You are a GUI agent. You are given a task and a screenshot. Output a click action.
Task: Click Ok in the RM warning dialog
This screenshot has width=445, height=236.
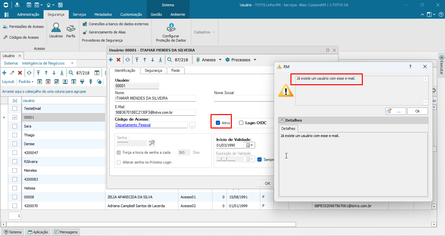tap(417, 111)
